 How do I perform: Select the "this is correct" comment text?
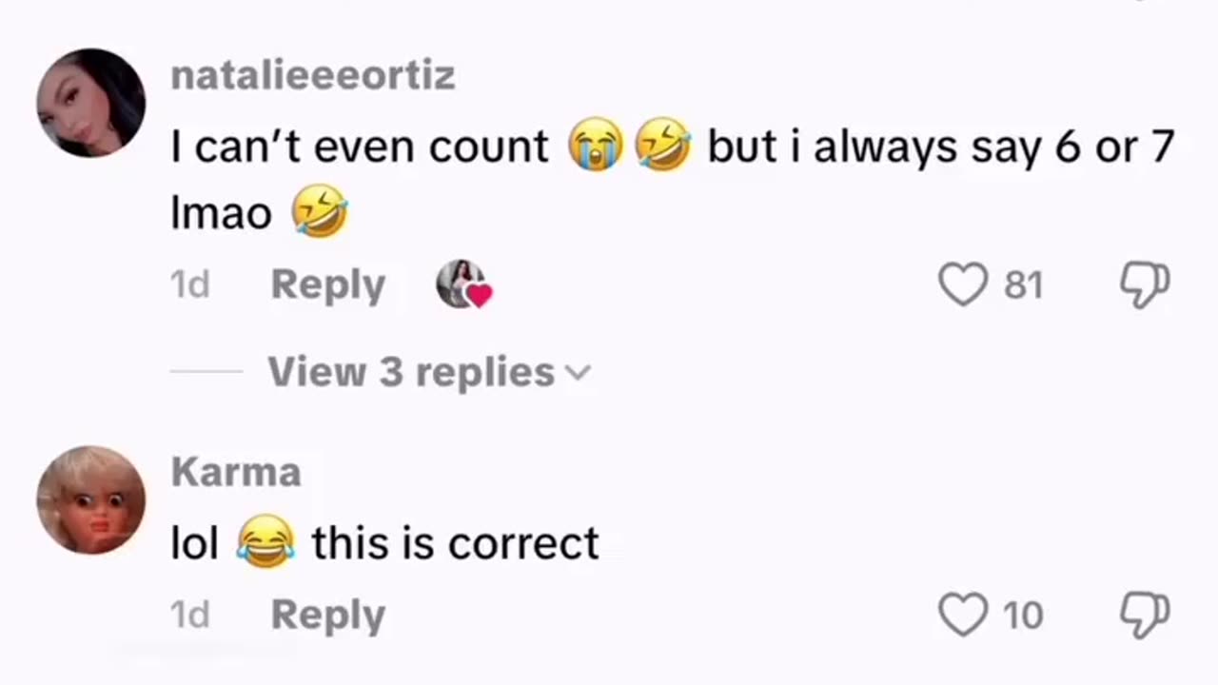tap(455, 543)
